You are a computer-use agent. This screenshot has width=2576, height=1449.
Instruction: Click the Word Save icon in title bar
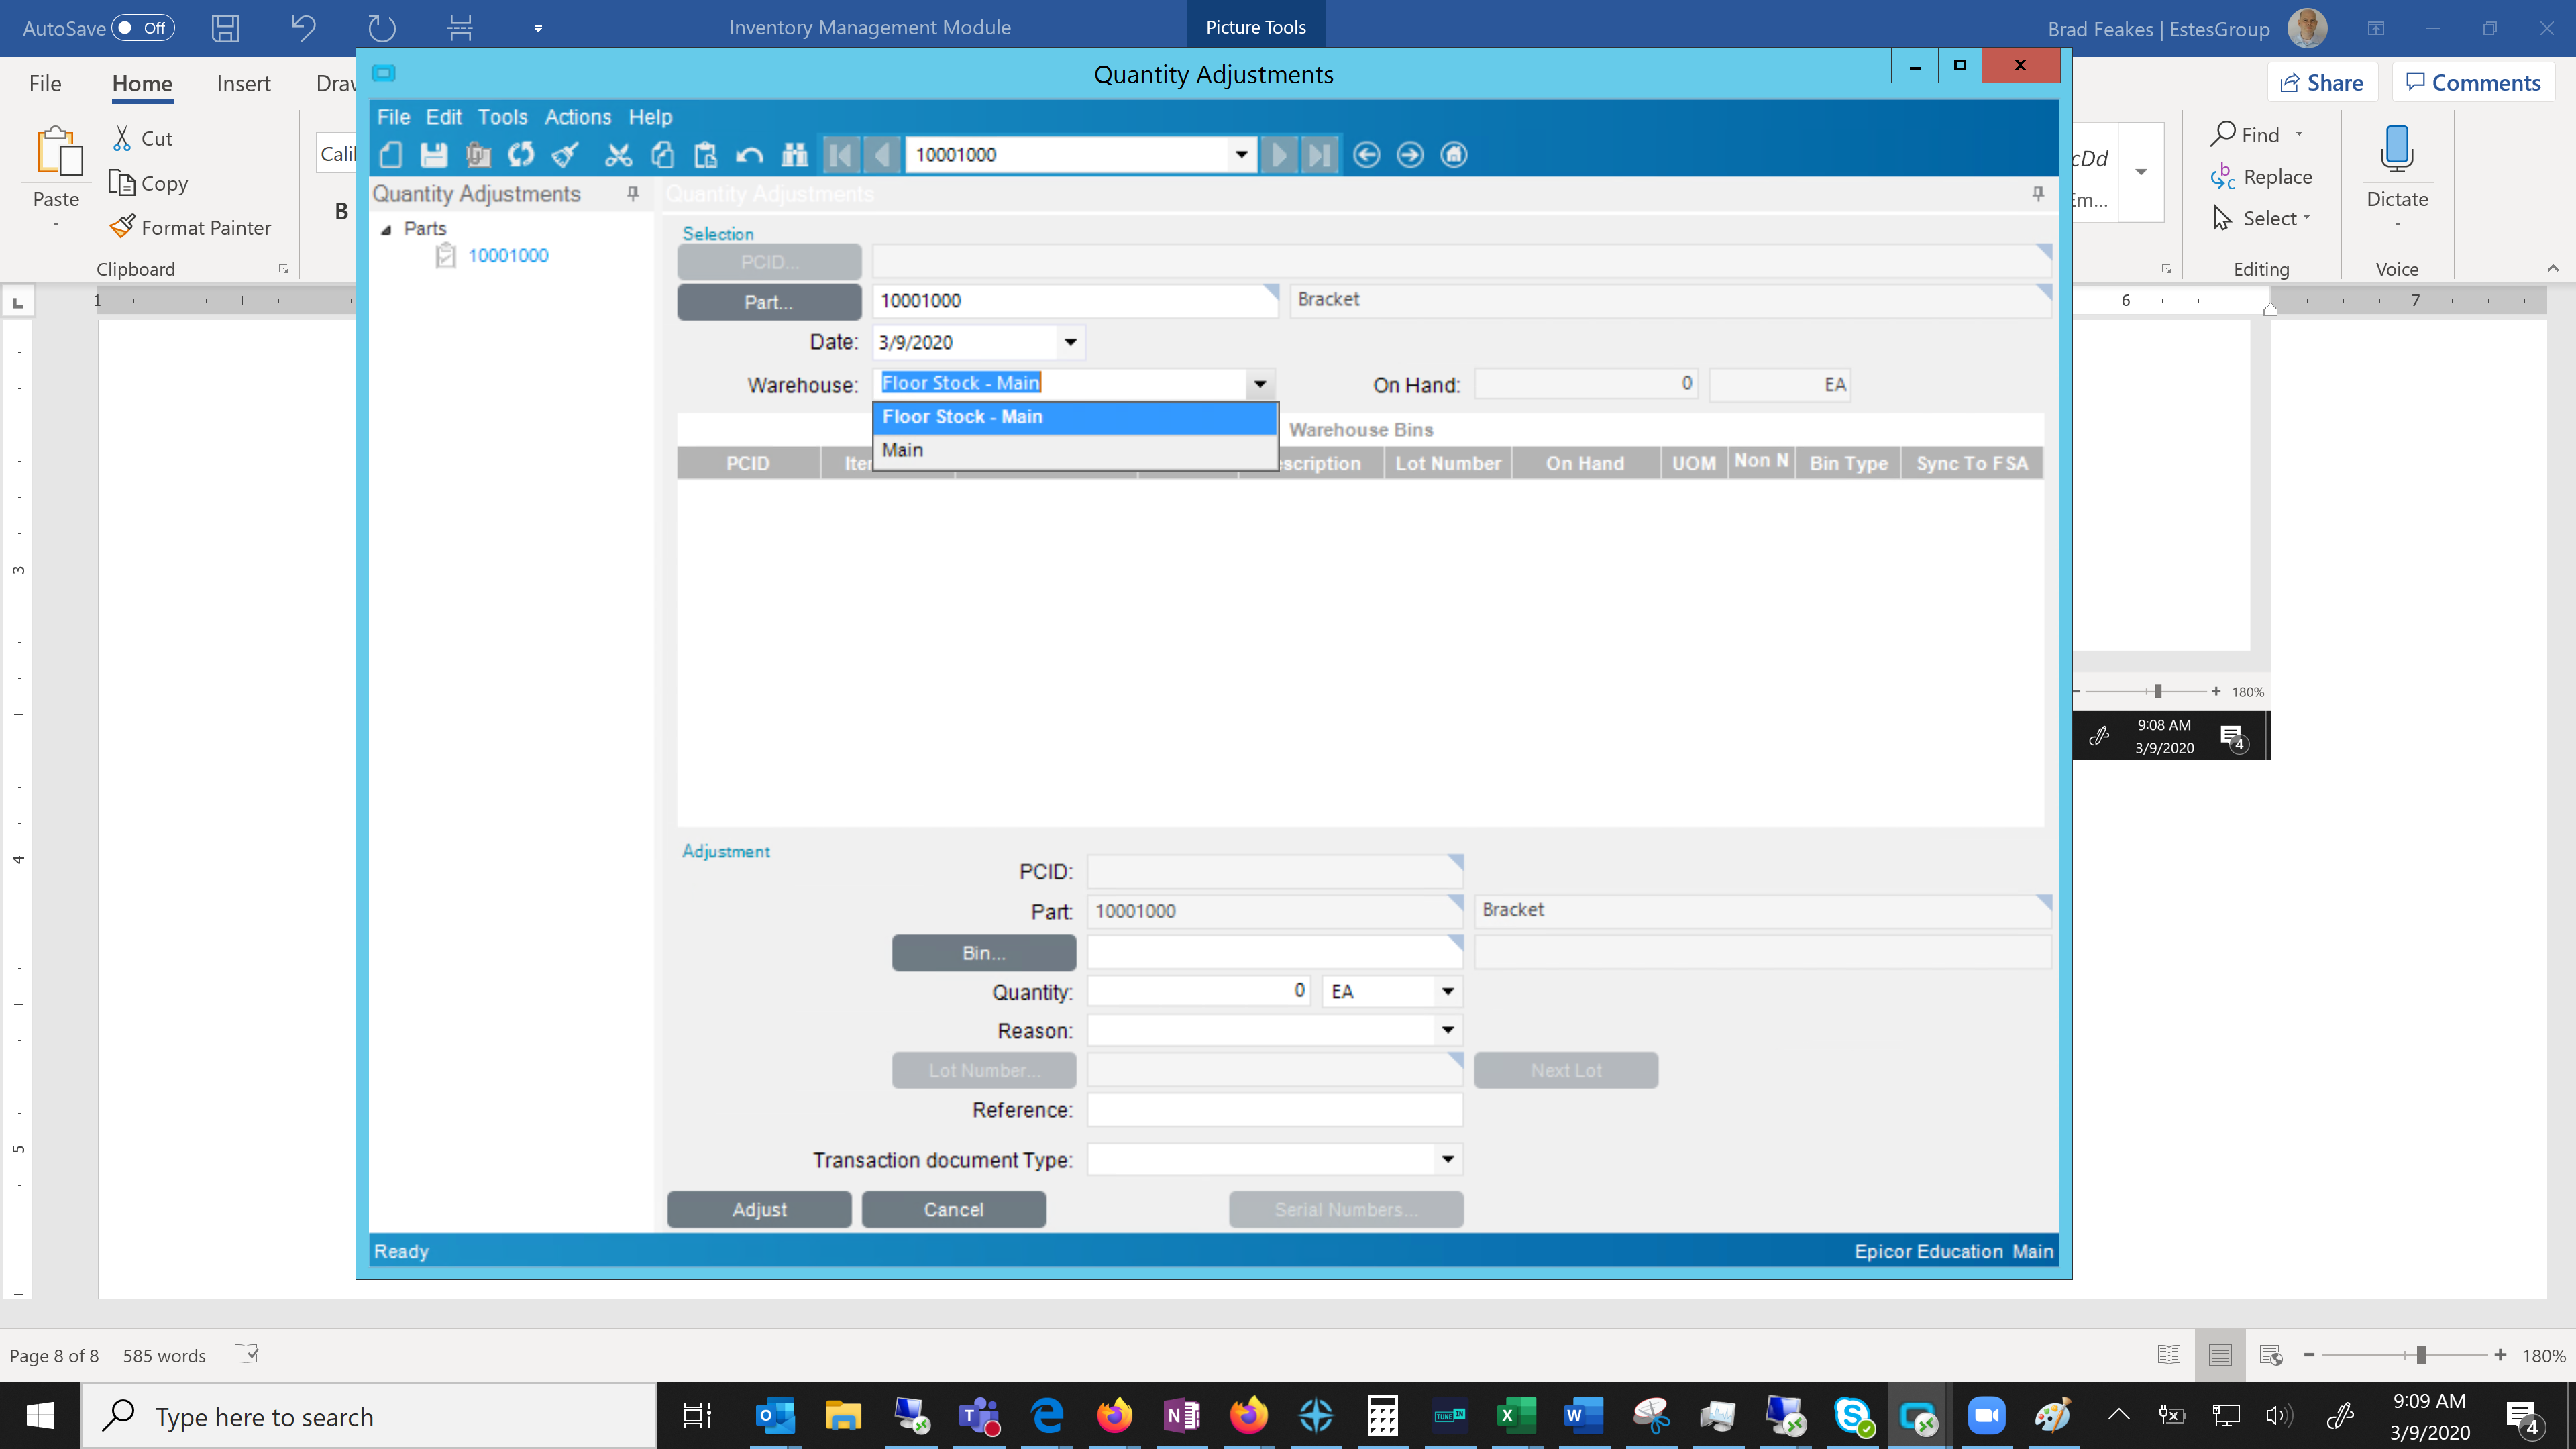click(225, 27)
